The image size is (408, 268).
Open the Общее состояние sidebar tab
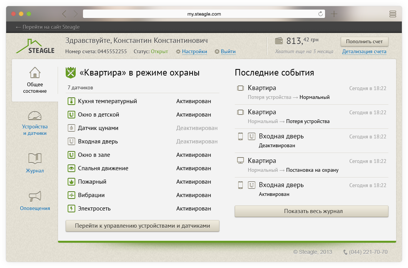point(35,80)
